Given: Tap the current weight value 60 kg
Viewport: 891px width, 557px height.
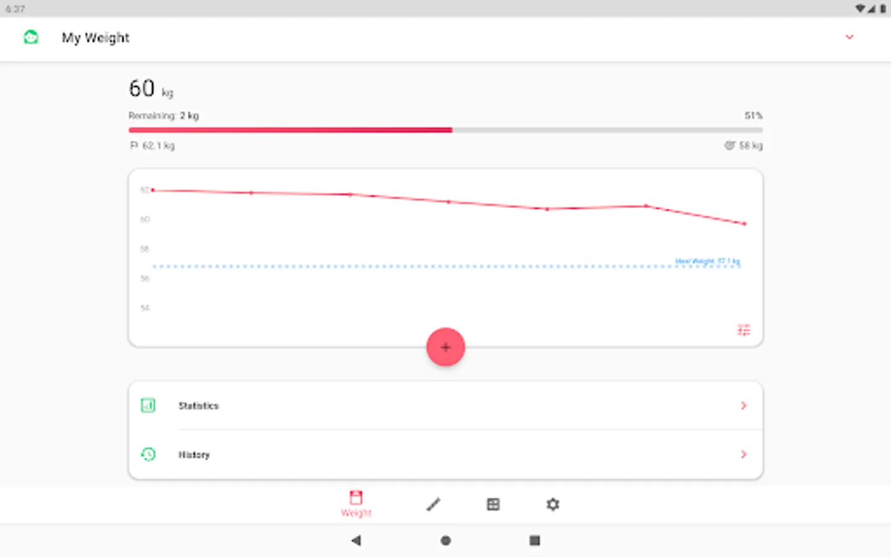Looking at the screenshot, I should pos(151,89).
